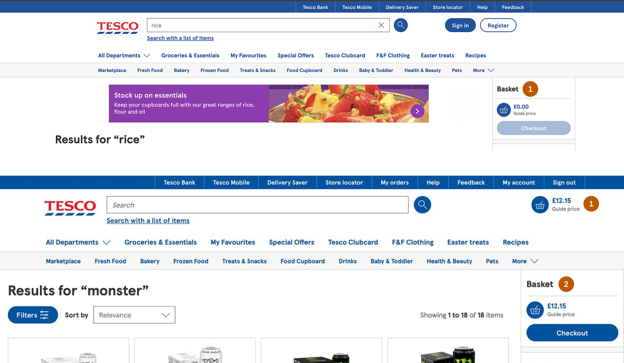624x363 pixels.
Task: Open the first monster product thumbnail
Action: (69, 351)
